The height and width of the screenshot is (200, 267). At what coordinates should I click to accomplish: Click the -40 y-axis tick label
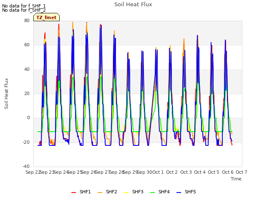pyautogui.click(x=26, y=166)
